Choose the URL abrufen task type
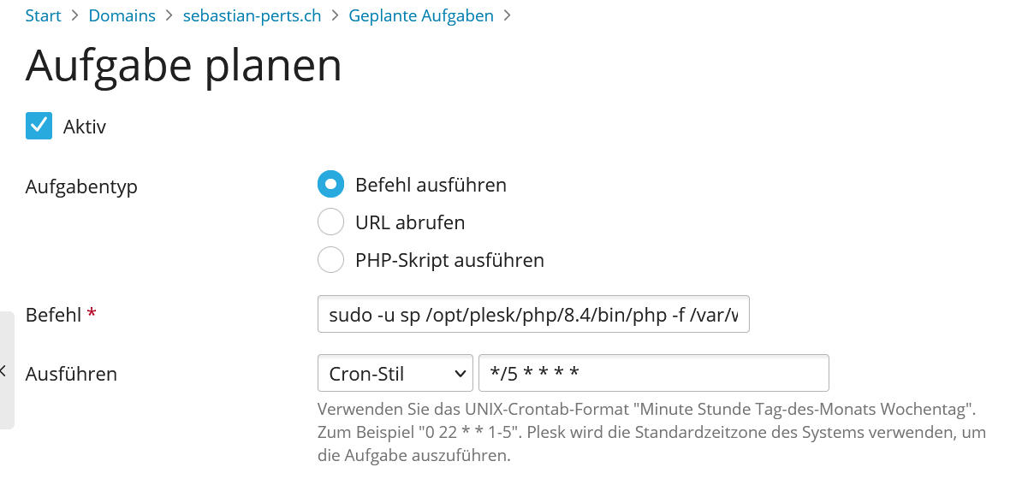The height and width of the screenshot is (479, 1028). click(x=330, y=222)
